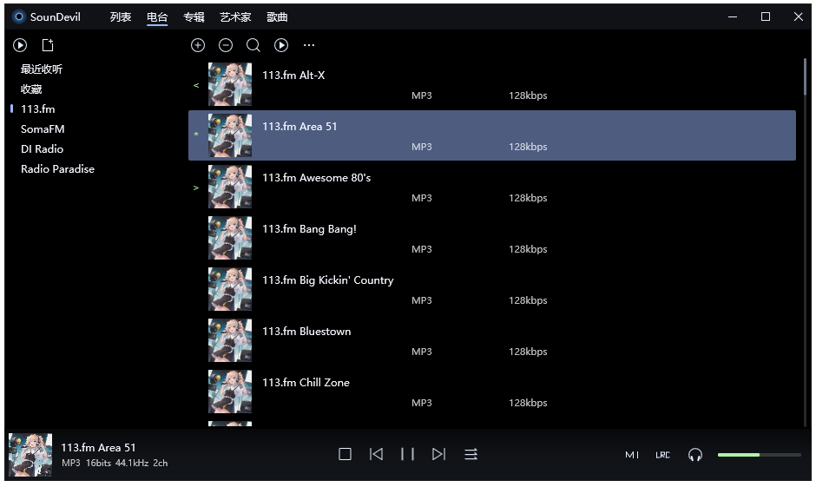Viewport: 816px width, 487px height.
Task: Click the now-playing title 113.fm Area 51
Action: click(98, 447)
